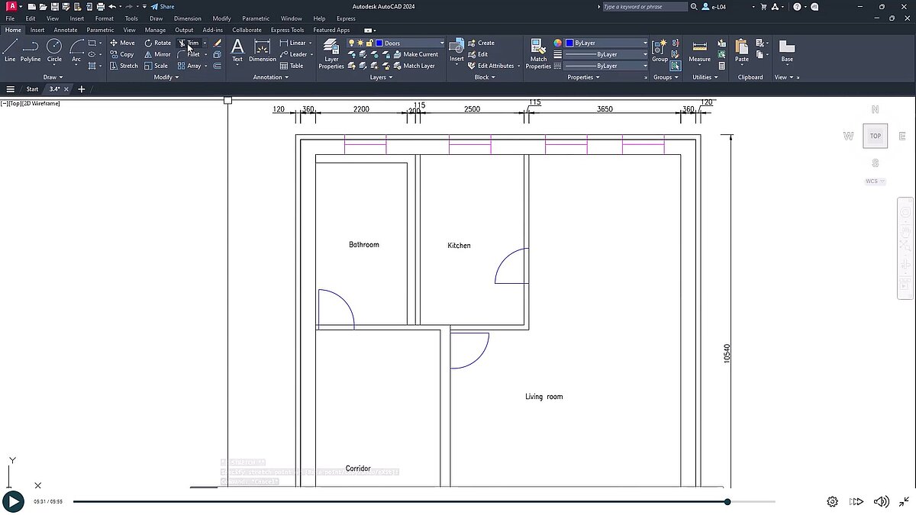Click the Match Properties tool
The width and height of the screenshot is (916, 515).
pos(538,50)
